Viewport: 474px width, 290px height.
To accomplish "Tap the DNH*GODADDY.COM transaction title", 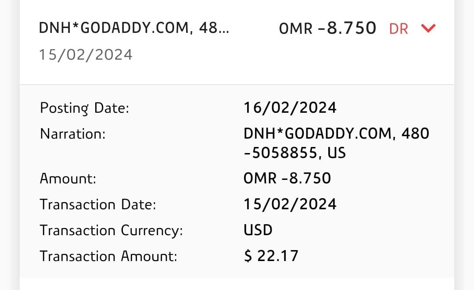I will coord(133,28).
